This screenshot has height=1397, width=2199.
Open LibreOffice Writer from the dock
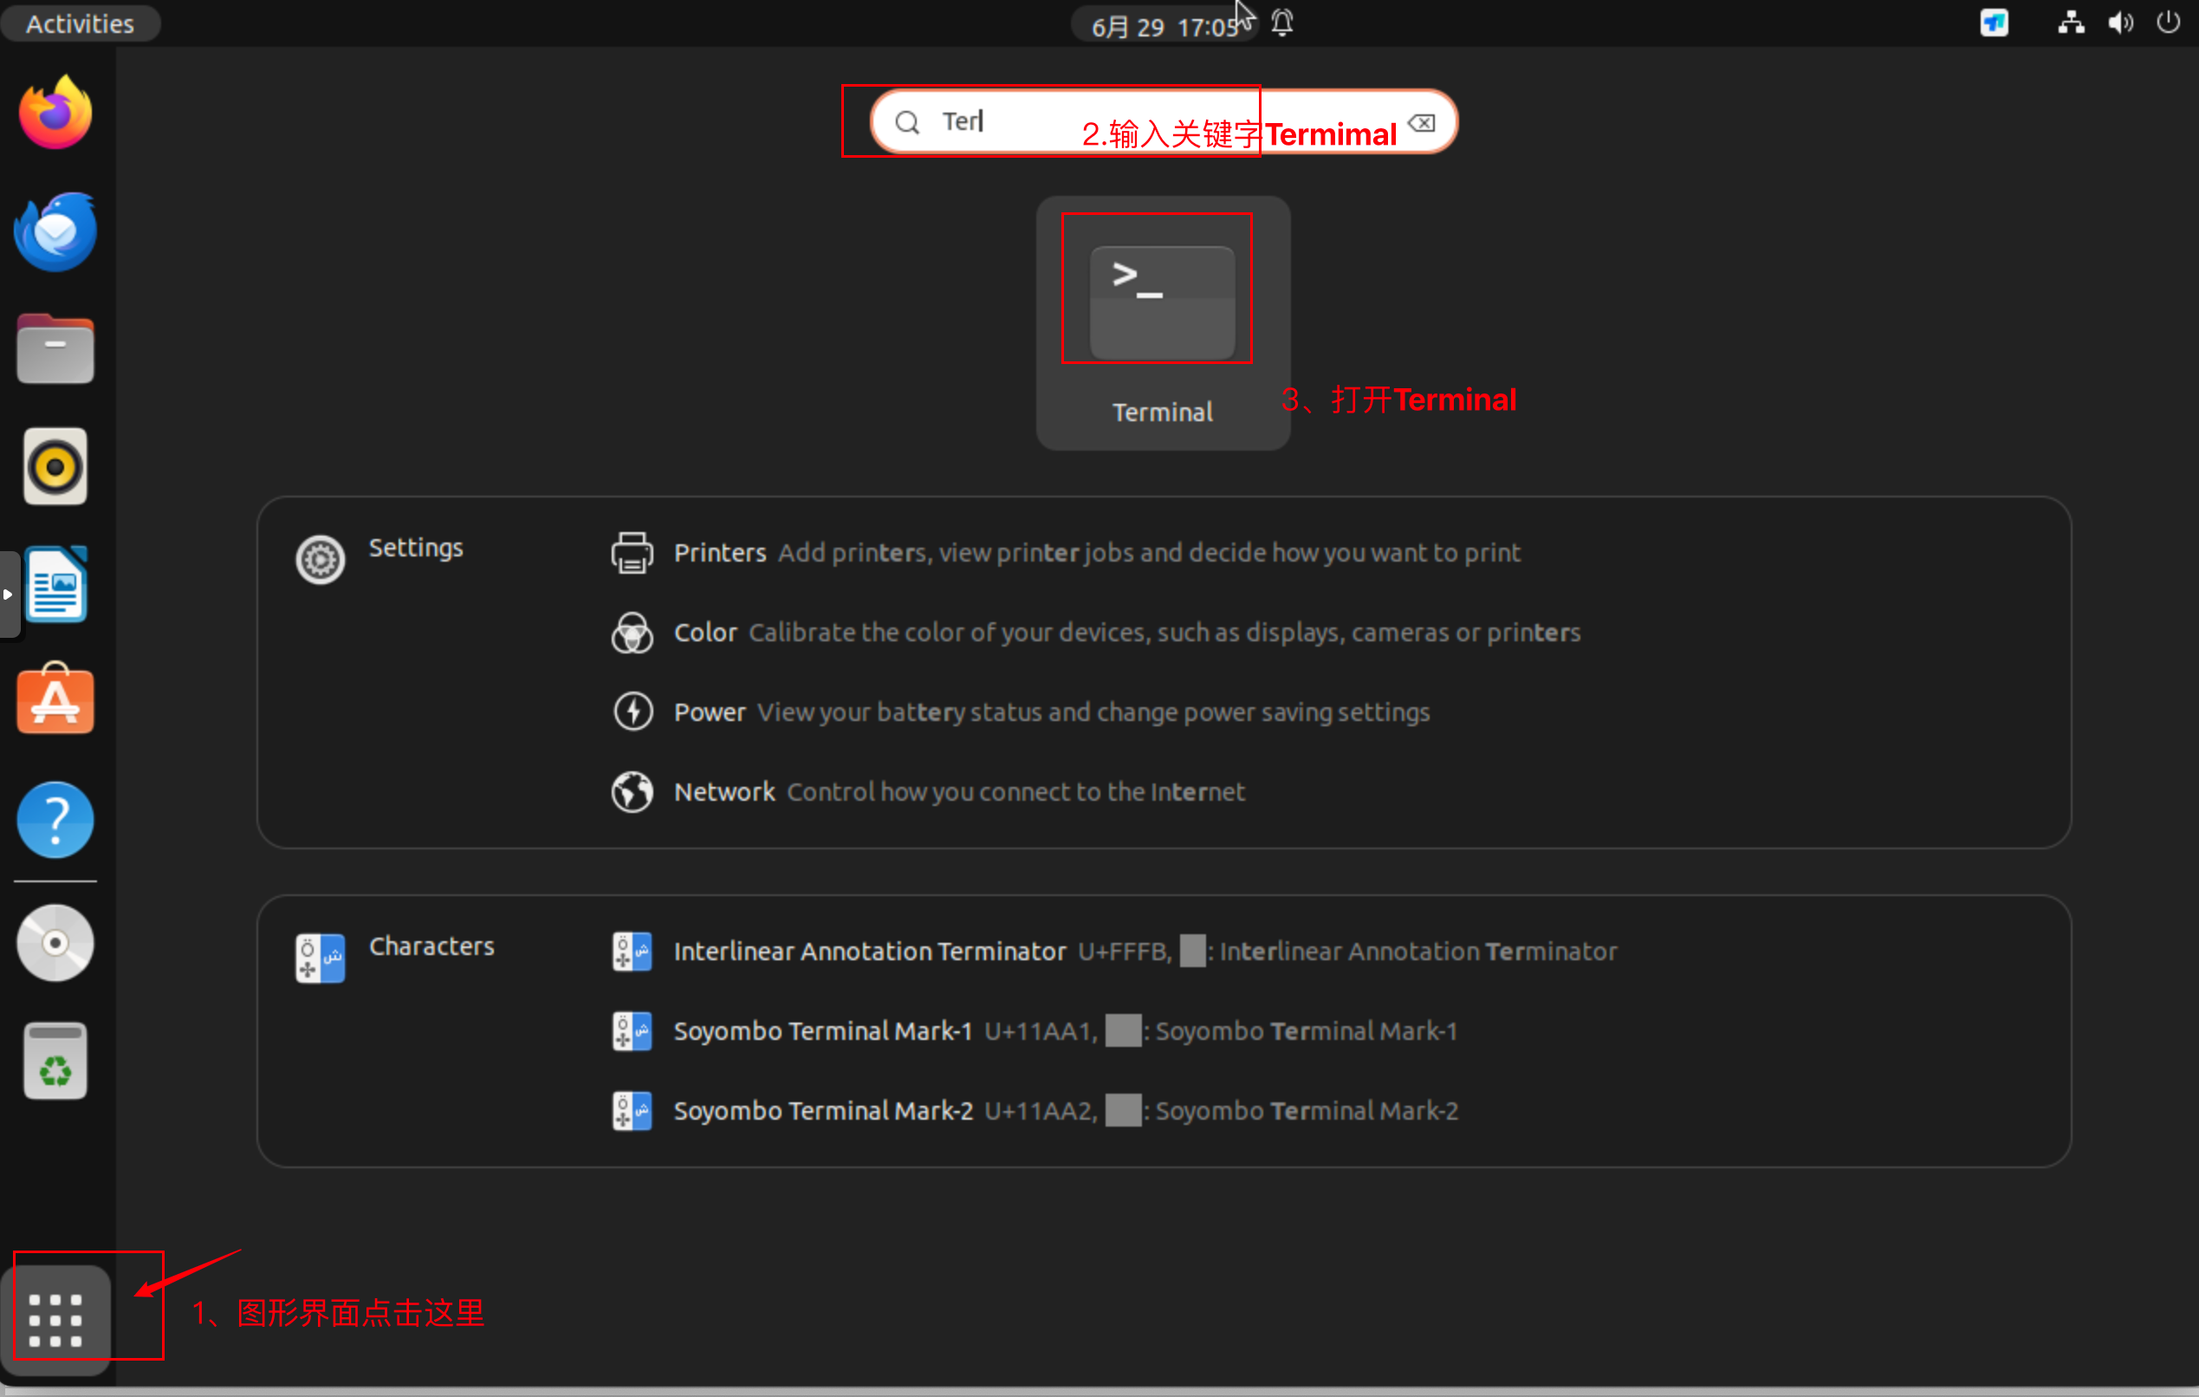(55, 585)
